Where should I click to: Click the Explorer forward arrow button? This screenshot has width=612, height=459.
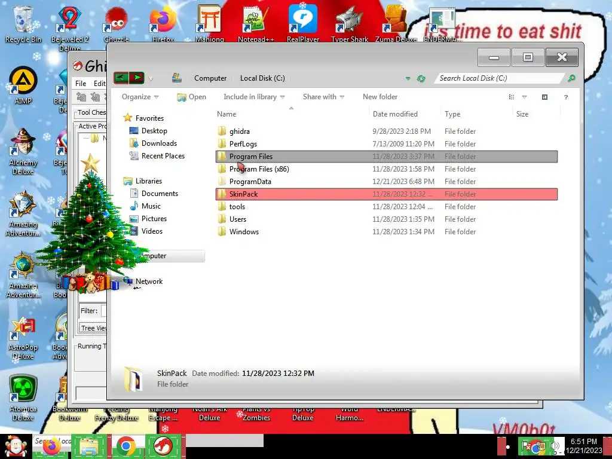137,78
